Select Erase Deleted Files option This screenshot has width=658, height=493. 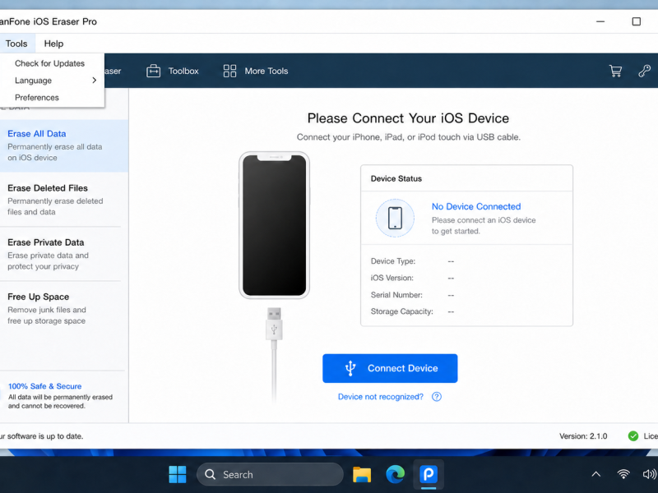point(64,200)
